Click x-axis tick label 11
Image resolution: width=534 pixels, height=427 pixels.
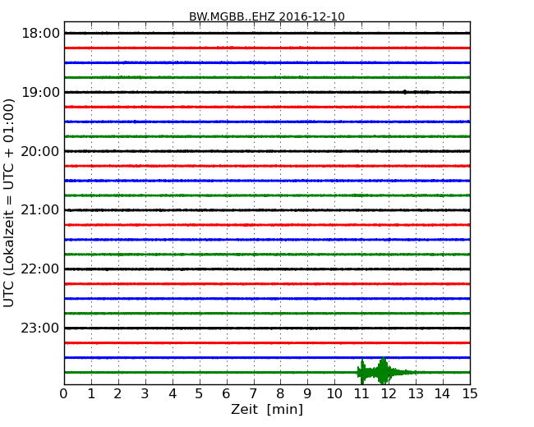pyautogui.click(x=361, y=393)
